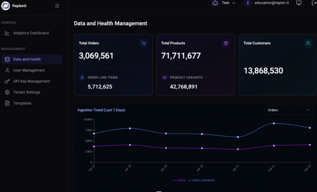Open the education@replen.it account menu
The image size is (317, 192).
click(271, 3)
